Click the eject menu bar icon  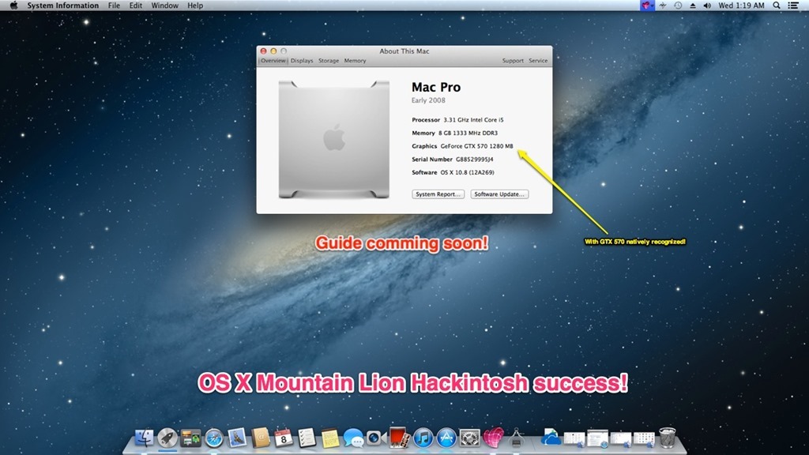(692, 6)
